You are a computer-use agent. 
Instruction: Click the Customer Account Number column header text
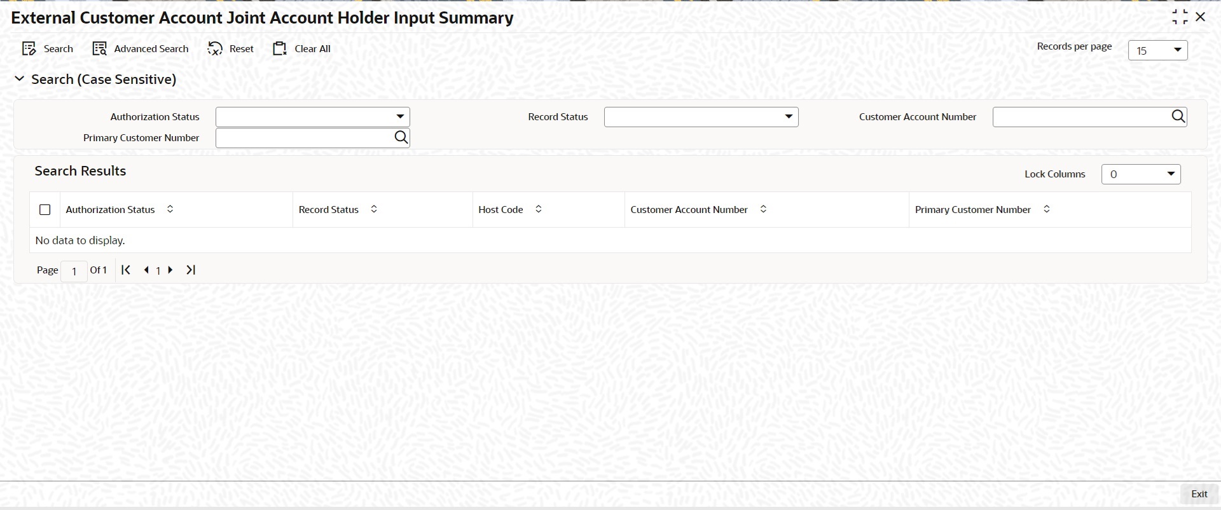pos(689,209)
